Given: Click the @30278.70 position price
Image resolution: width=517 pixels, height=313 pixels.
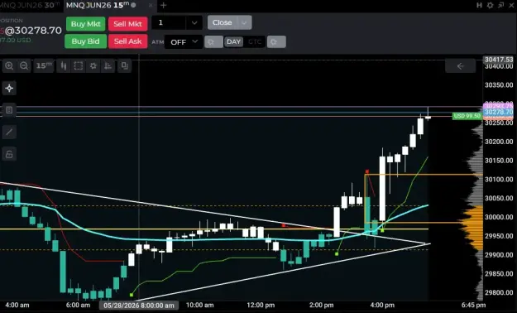Looking at the screenshot, I should click(x=33, y=31).
